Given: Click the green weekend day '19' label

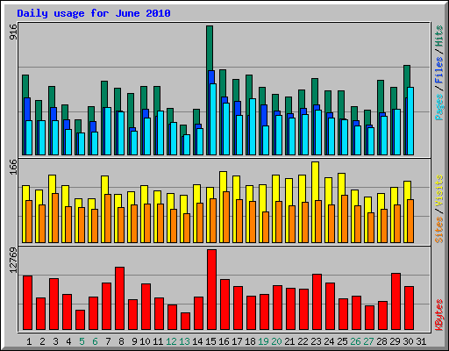Looking at the screenshot, I should (263, 341).
